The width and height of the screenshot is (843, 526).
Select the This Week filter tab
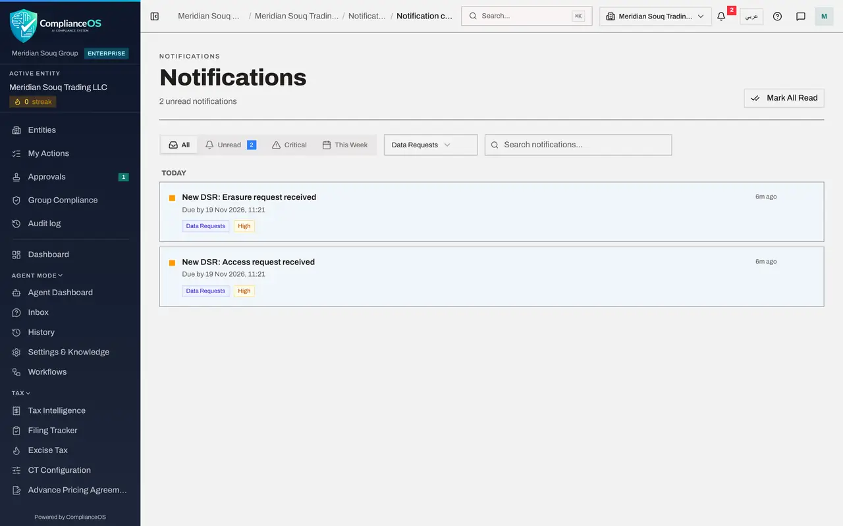345,145
